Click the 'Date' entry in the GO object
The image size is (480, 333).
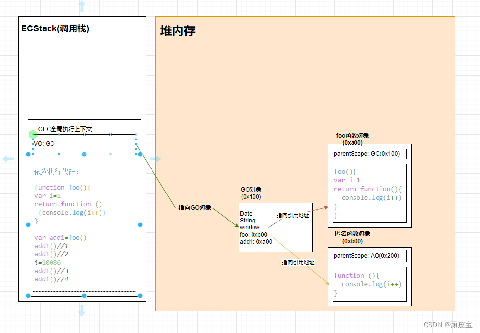click(246, 214)
